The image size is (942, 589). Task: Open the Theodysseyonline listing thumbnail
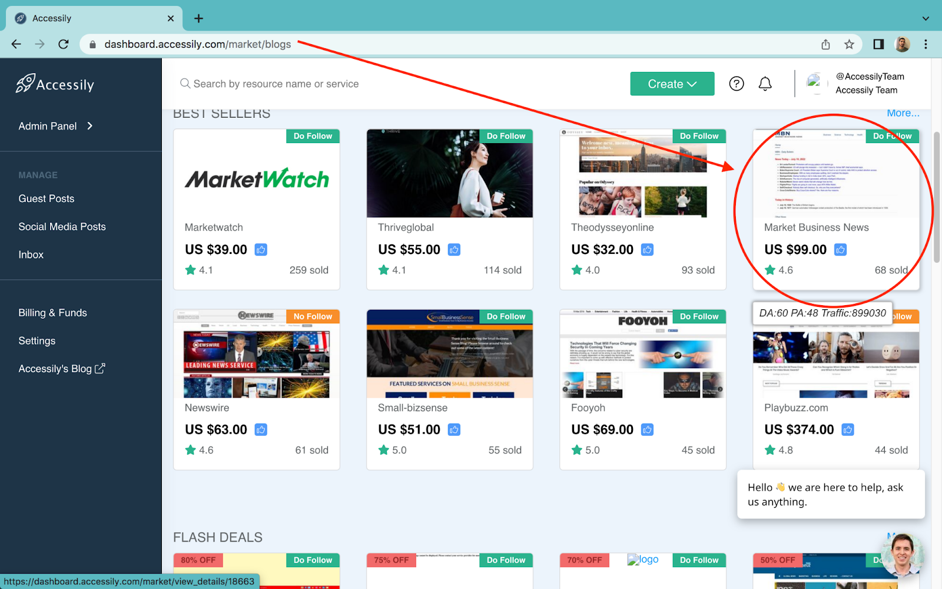[643, 174]
